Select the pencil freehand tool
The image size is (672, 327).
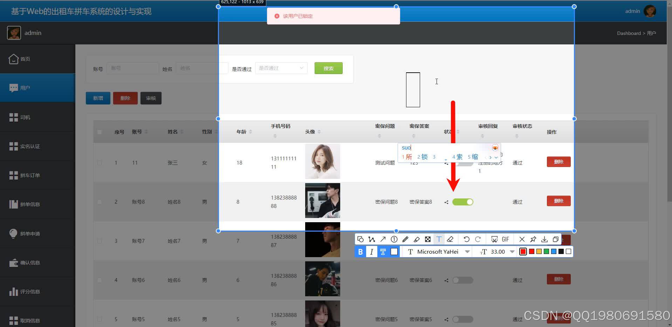pos(405,239)
